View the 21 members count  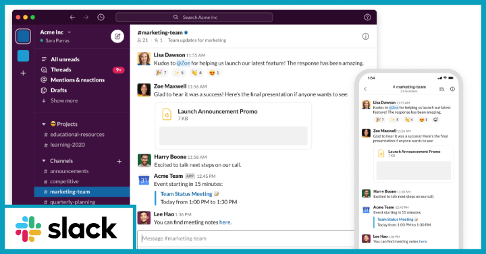click(x=142, y=40)
